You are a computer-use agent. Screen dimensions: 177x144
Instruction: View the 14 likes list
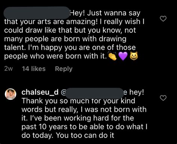click(x=34, y=69)
